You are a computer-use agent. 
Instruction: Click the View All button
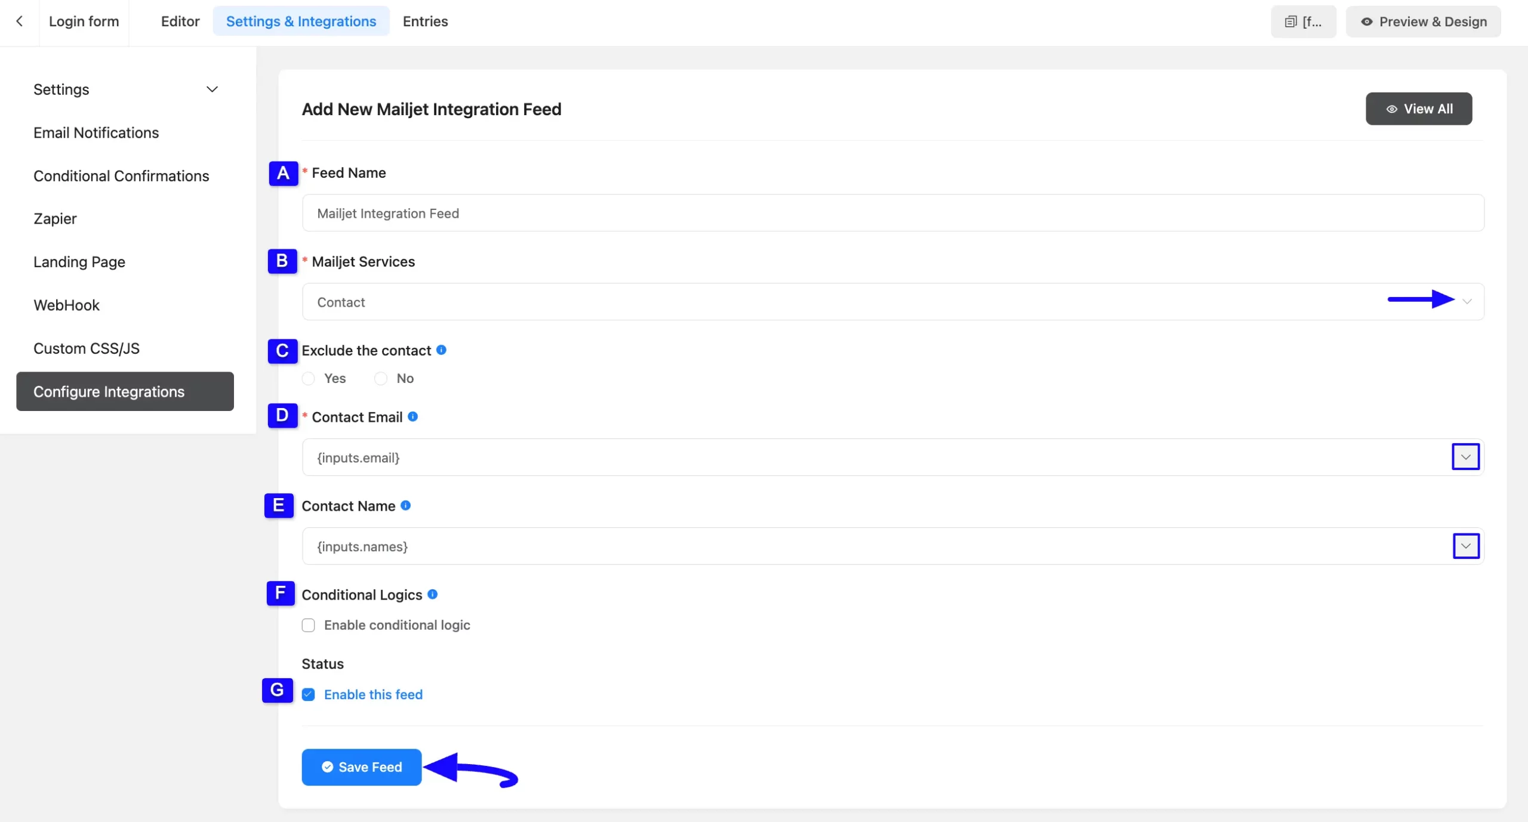(1419, 109)
